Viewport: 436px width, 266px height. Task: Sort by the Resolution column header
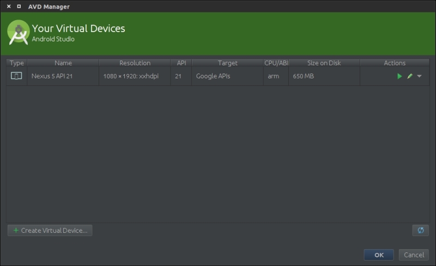point(135,63)
